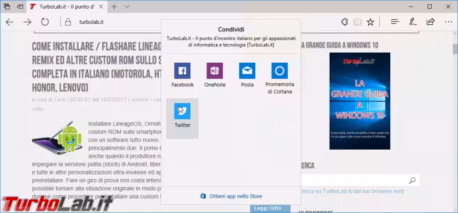Click the site search magnifier icon
Screen dimensions: 458x213
tap(412, 180)
